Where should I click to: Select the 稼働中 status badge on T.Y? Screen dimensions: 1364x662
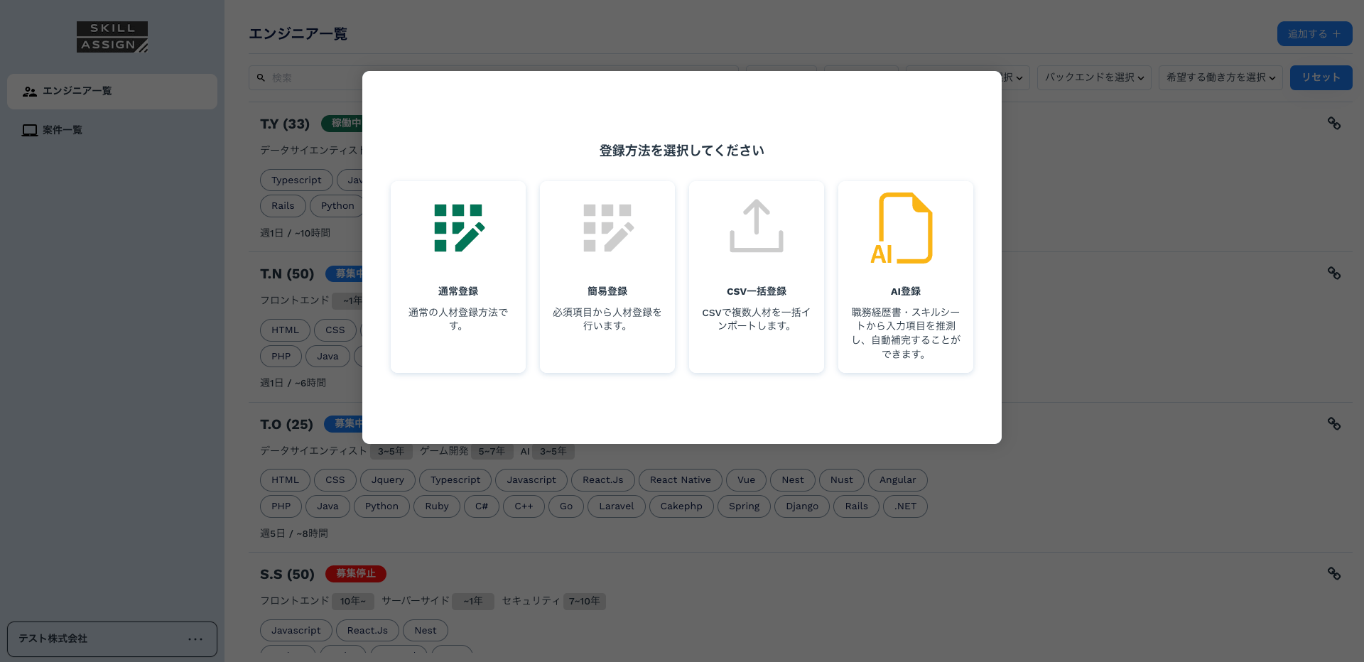(346, 123)
